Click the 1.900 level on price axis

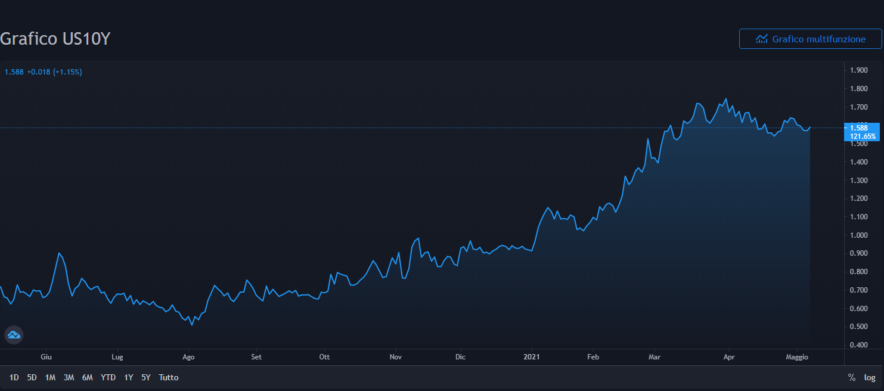tap(859, 70)
